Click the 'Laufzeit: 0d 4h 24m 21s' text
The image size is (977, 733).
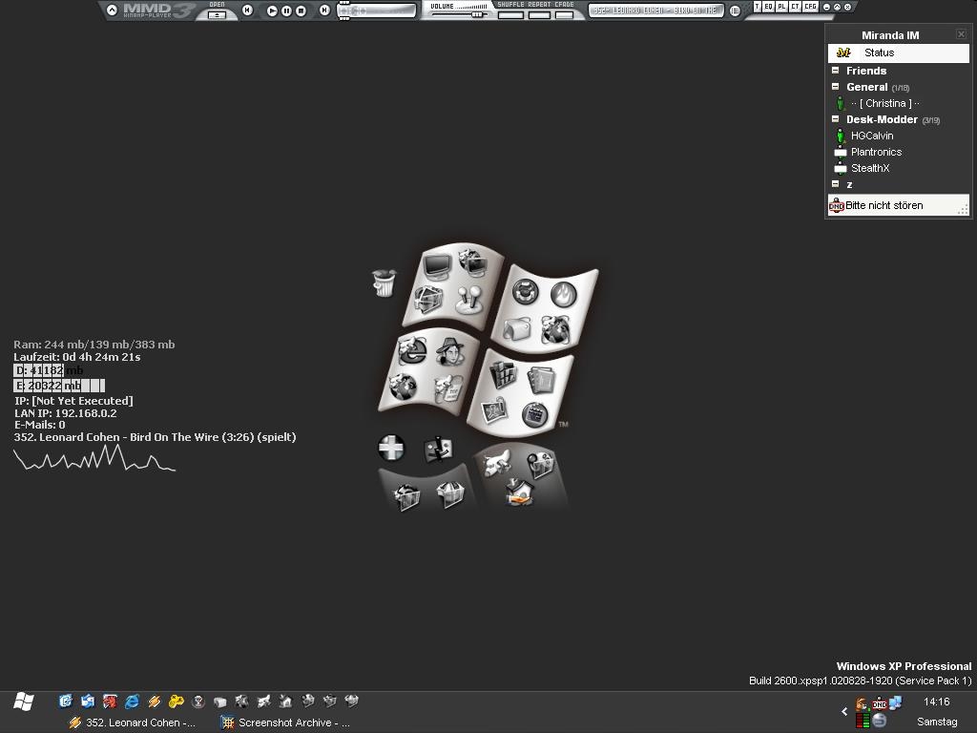click(x=77, y=357)
